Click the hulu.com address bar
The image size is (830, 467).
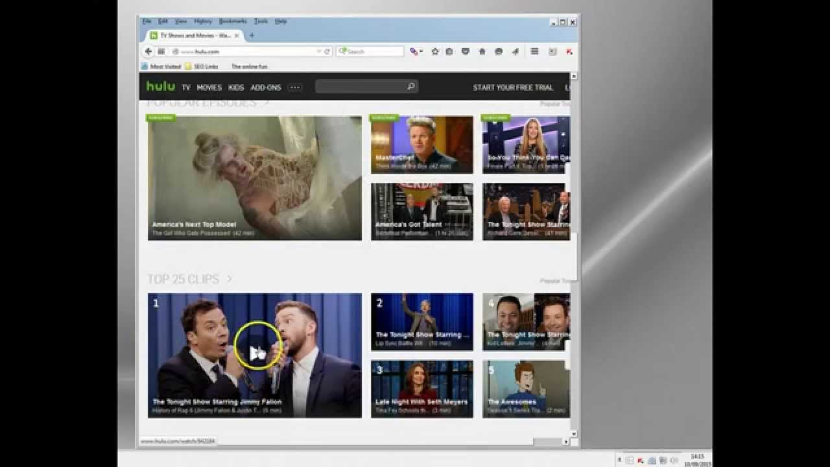click(246, 51)
